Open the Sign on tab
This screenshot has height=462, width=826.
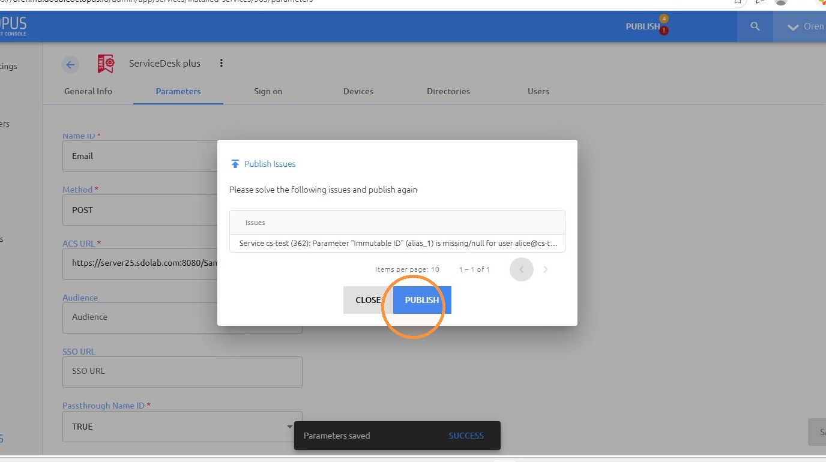point(268,91)
